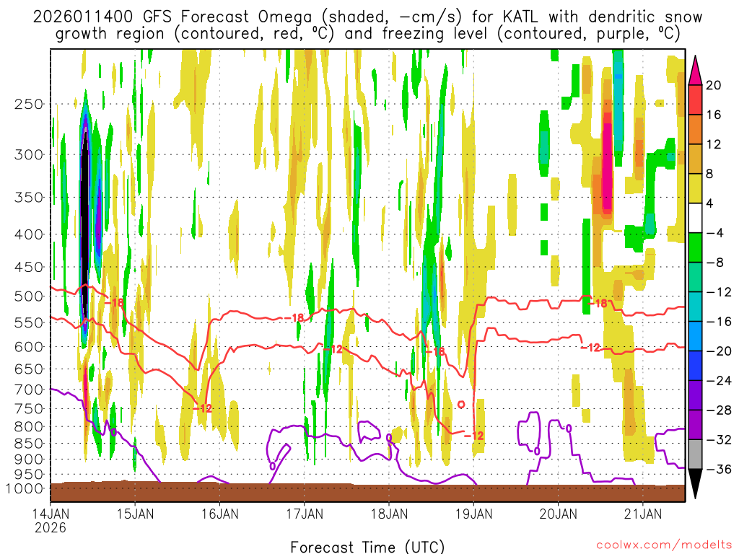Click the red -12 contour label near 19 January
Screen dimensions: 739x554
click(474, 436)
